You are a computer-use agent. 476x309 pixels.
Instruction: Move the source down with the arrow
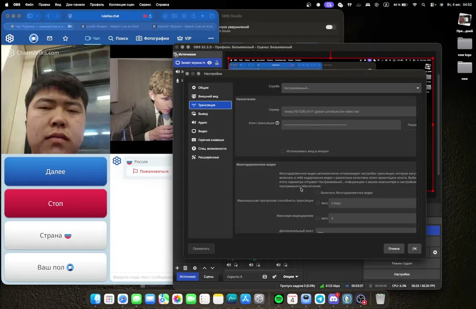[x=212, y=268]
